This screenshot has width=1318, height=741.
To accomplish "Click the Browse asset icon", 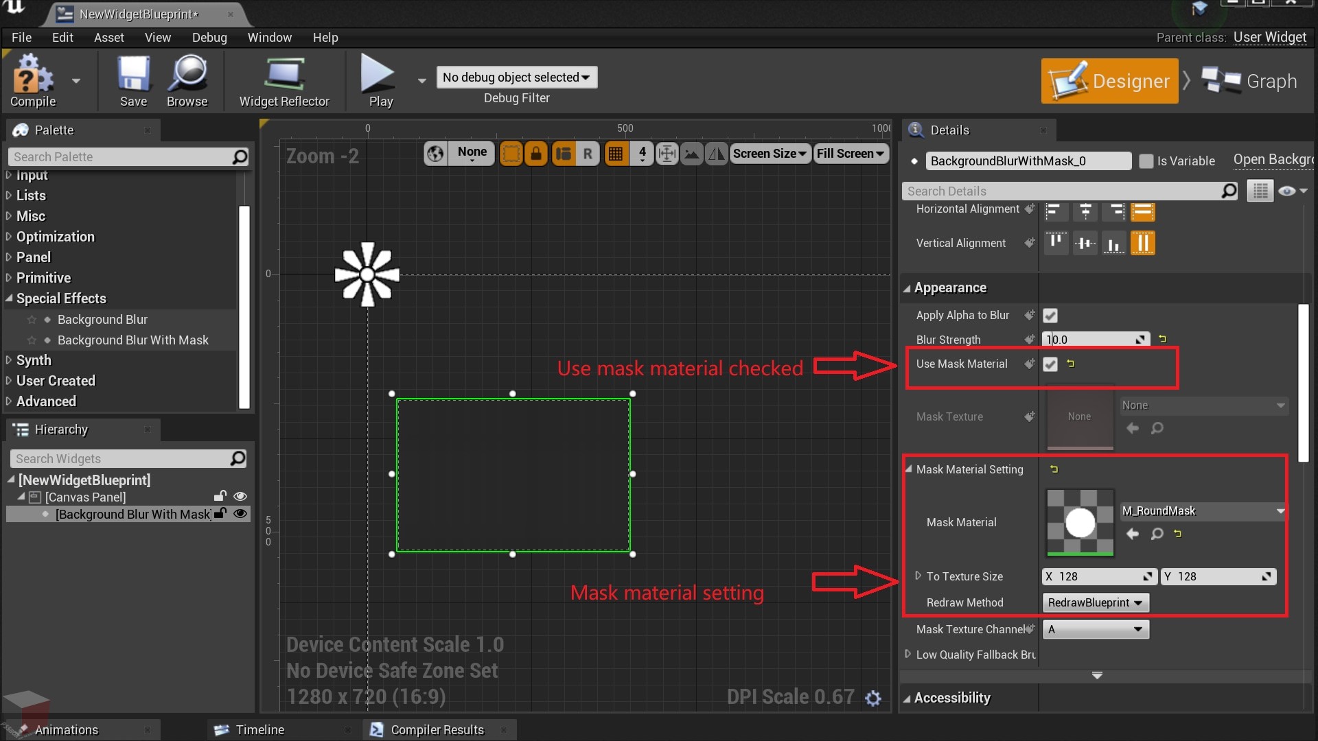I will [x=1157, y=533].
